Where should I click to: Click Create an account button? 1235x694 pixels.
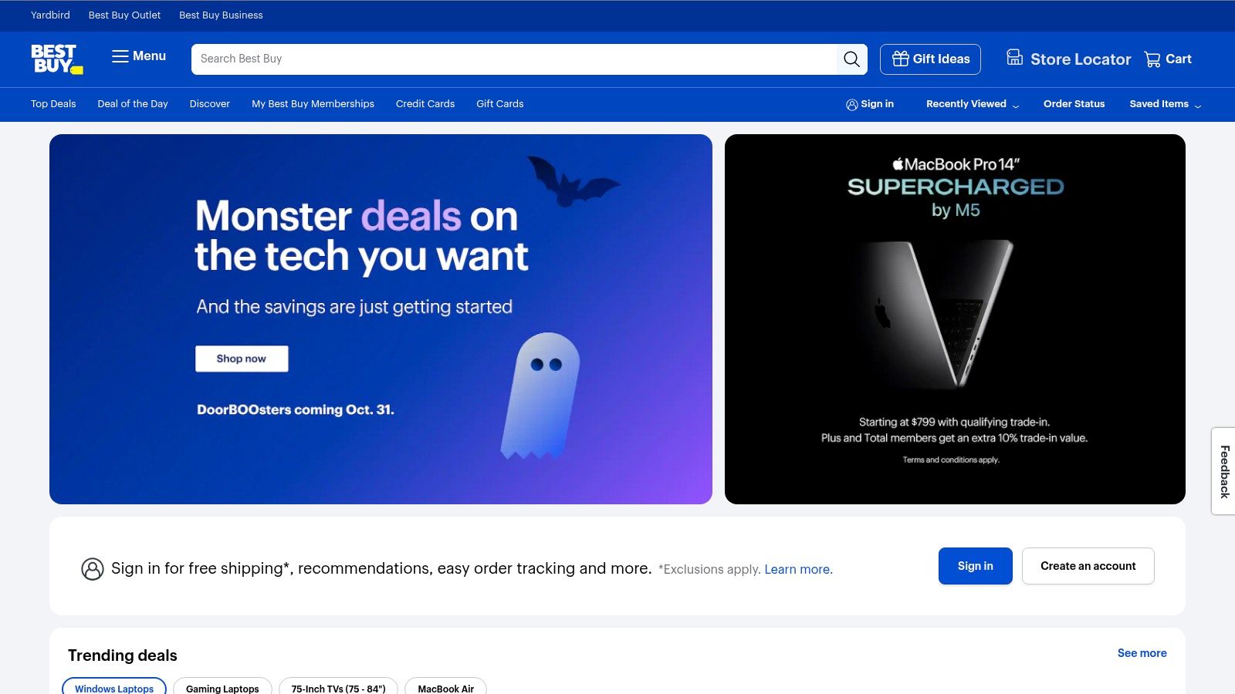tap(1088, 566)
